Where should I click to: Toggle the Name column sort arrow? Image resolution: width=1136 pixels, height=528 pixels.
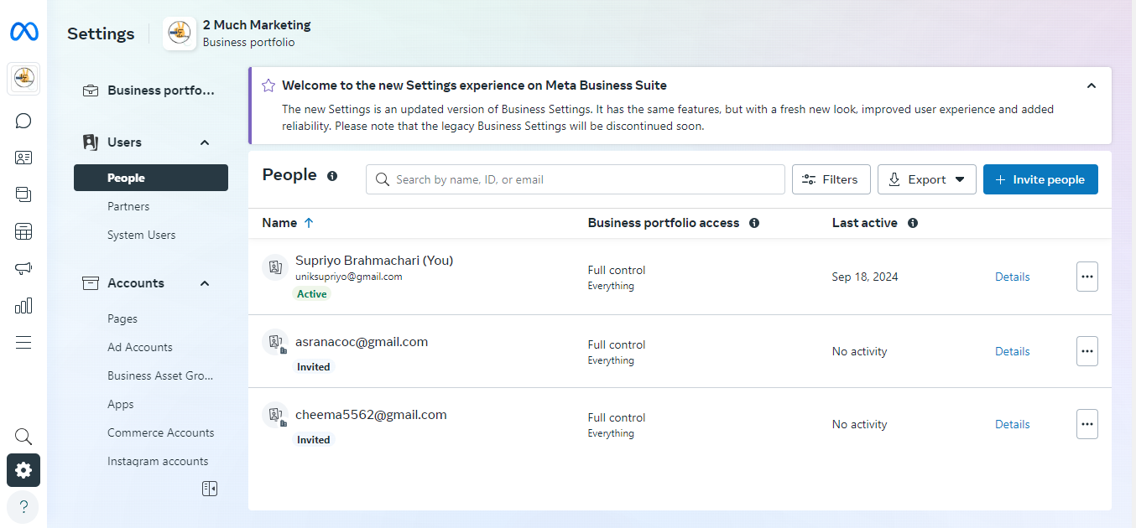309,223
